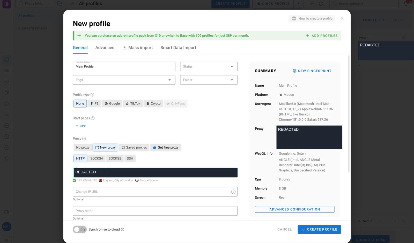Click the plus icon in the green banner
This screenshot has height=243, width=414.
click(79, 36)
